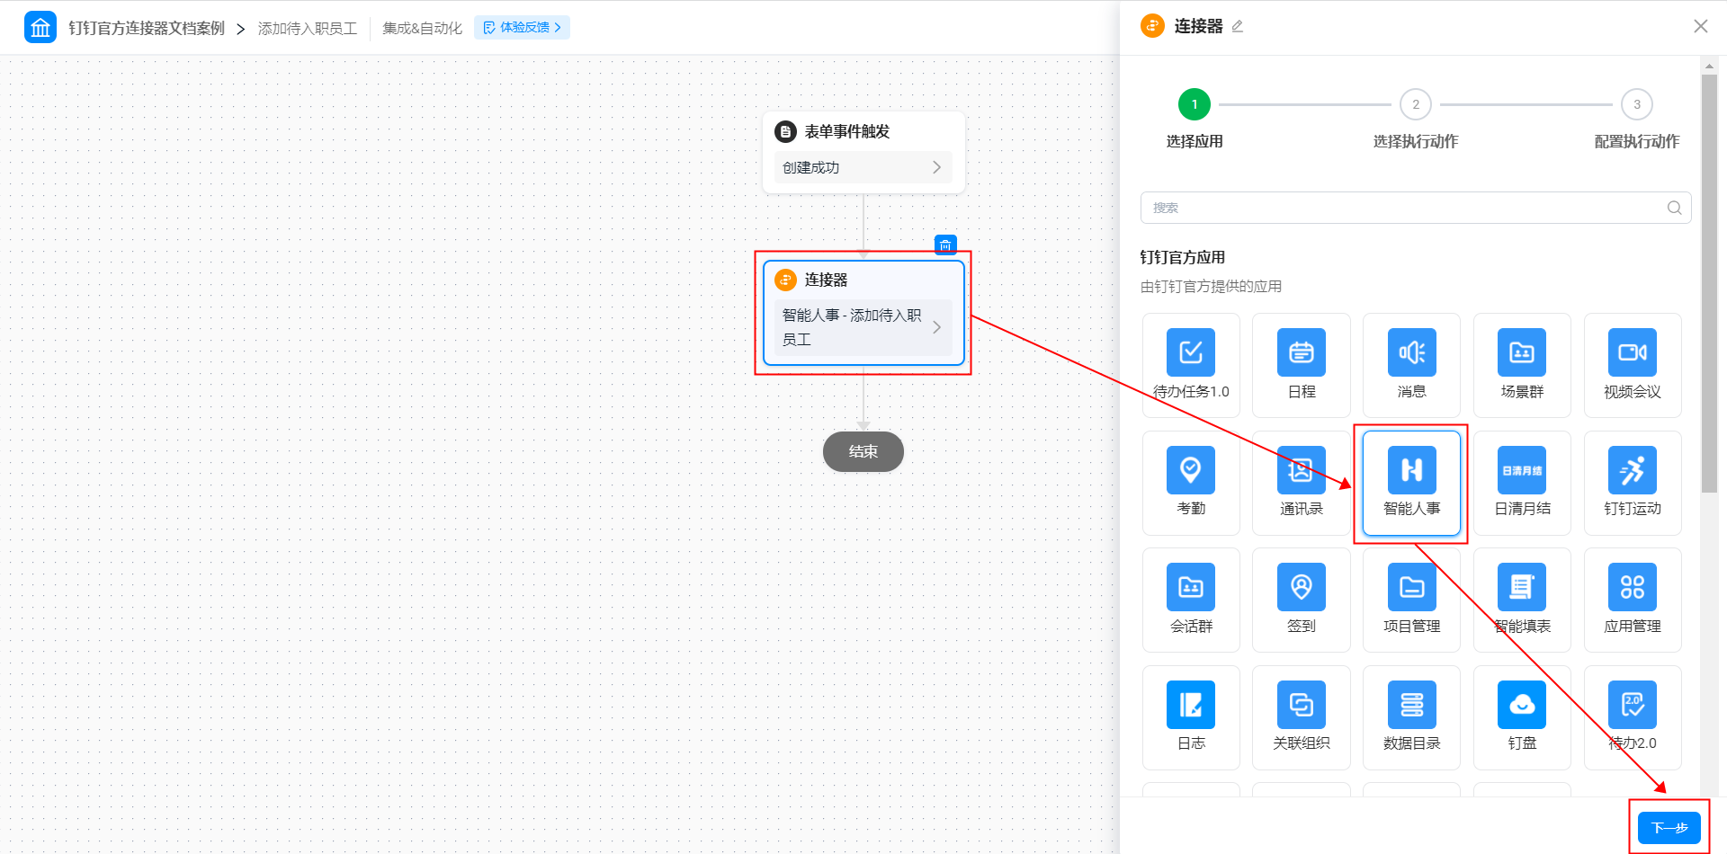Choose the 考勤 attendance app
This screenshot has width=1727, height=854.
(1191, 484)
